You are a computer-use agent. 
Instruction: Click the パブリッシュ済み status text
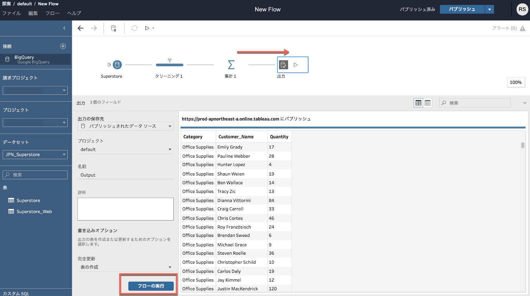(x=418, y=9)
